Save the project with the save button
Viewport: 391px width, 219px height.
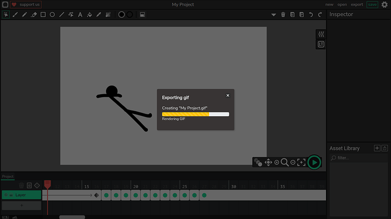tap(372, 5)
